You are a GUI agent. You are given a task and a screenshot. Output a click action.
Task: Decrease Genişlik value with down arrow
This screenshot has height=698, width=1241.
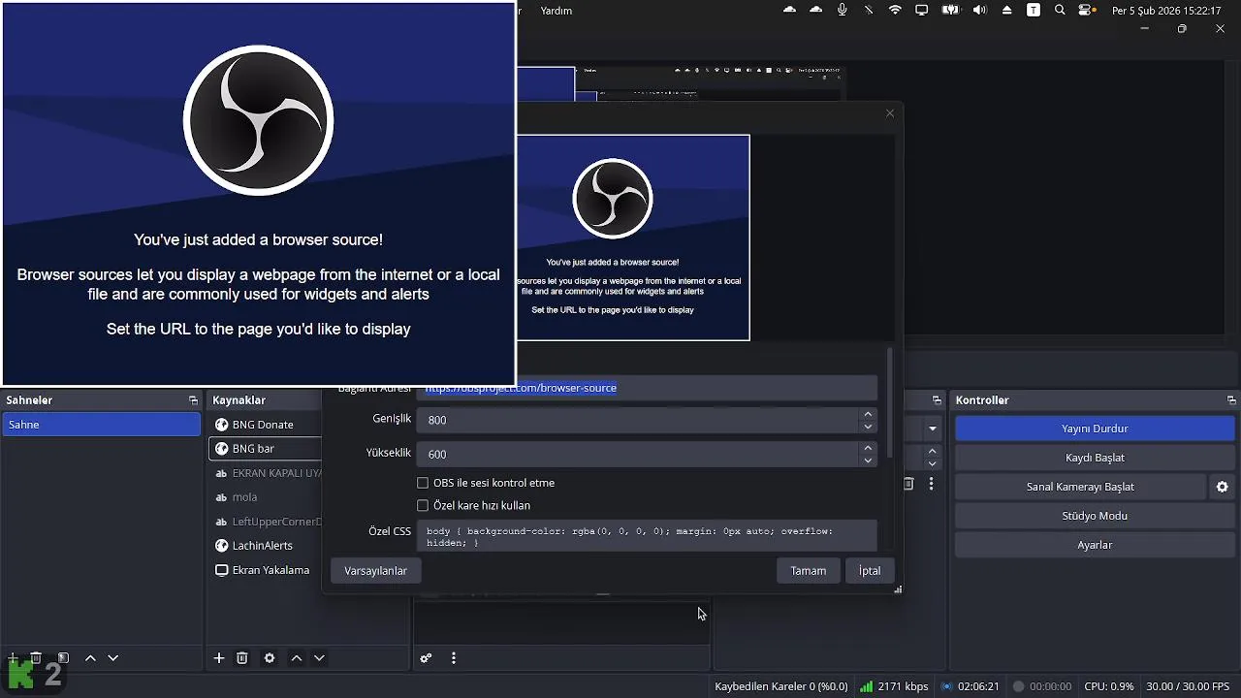click(x=868, y=427)
